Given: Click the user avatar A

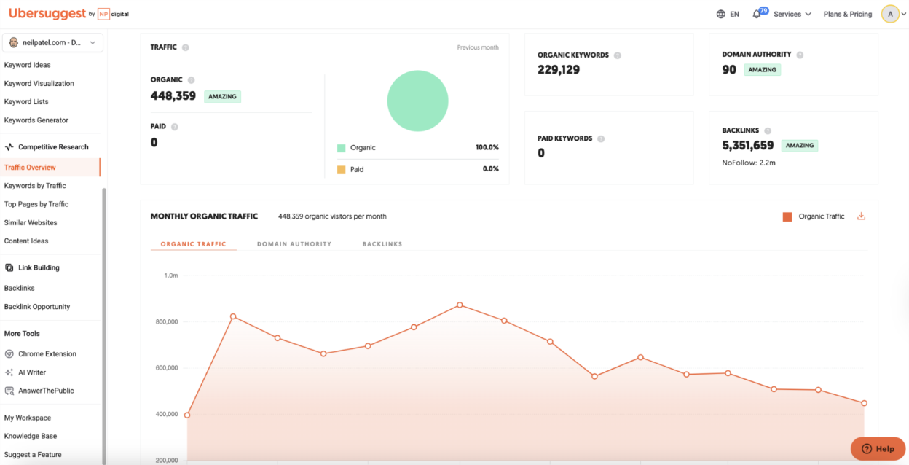Looking at the screenshot, I should click(890, 14).
